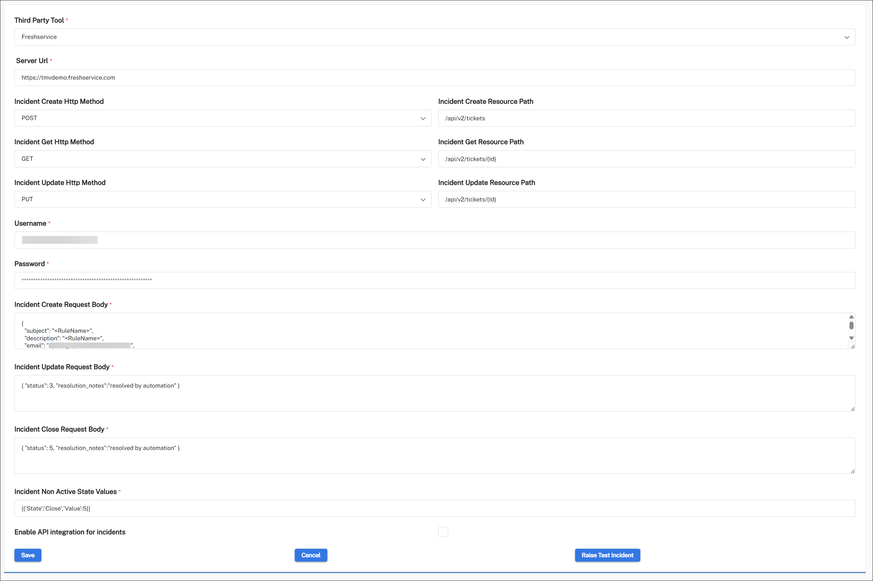Screen dimensions: 873x581
Task: Click the Incident Get Resource Path field
Action: point(647,159)
